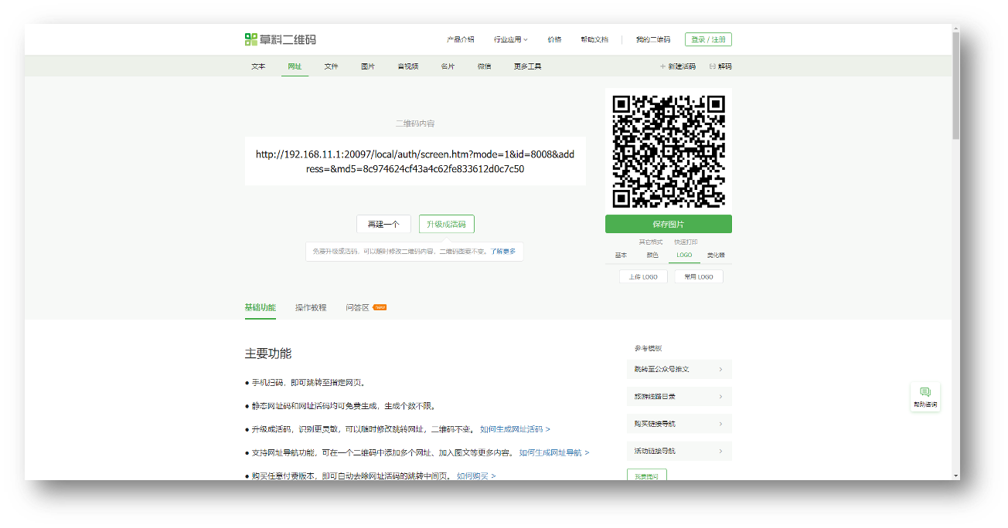Open 帮助文档 in the top navigation
The height and width of the screenshot is (528, 1008).
594,39
